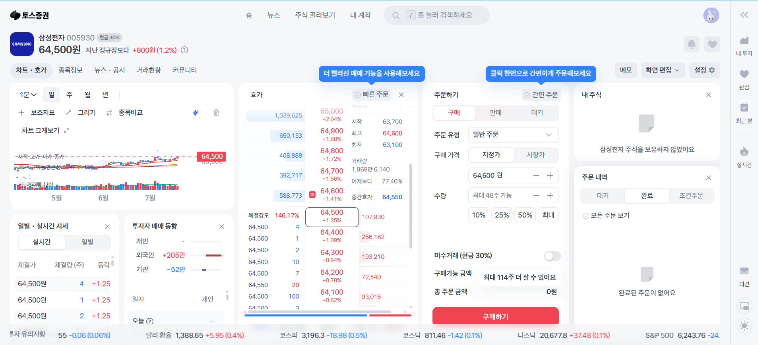Select 판매 sell tab
Screen dimensions: 758x345
click(x=495, y=113)
